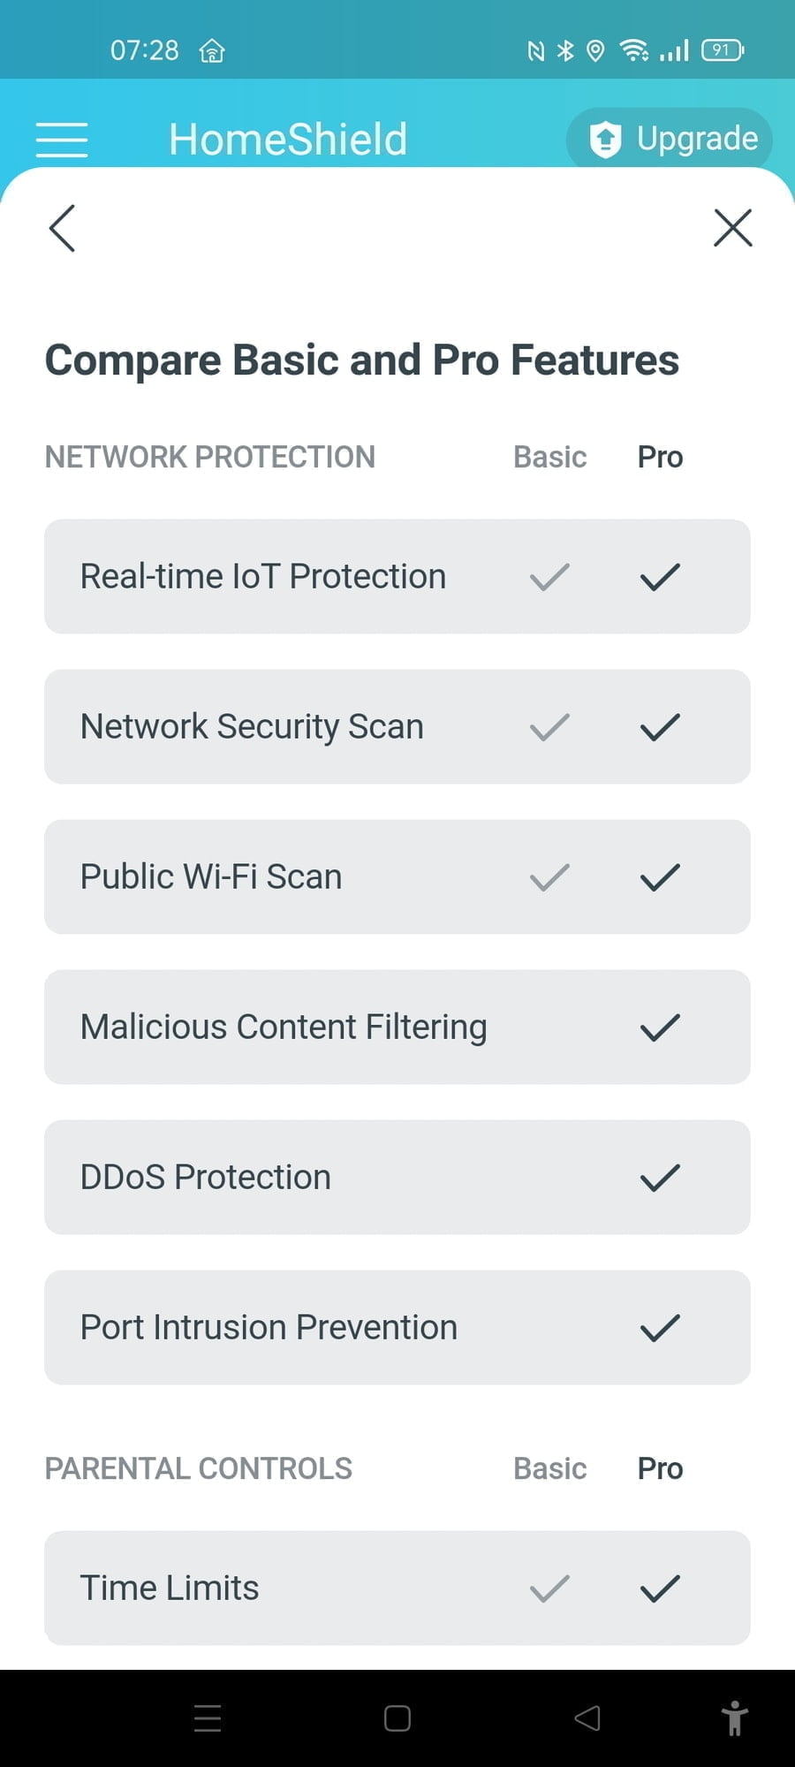Tap Basic checkmark for Network Security Scan
Image resolution: width=795 pixels, height=1767 pixels.
tap(549, 727)
